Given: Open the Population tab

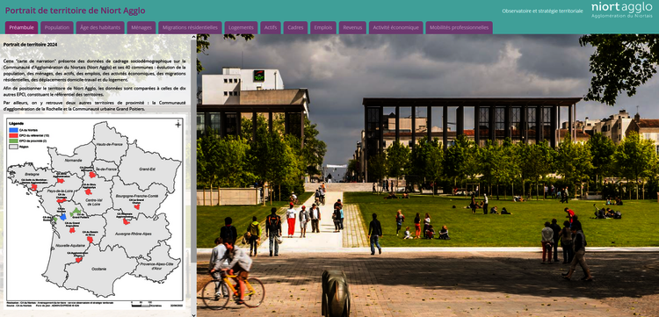Looking at the screenshot, I should click(57, 28).
